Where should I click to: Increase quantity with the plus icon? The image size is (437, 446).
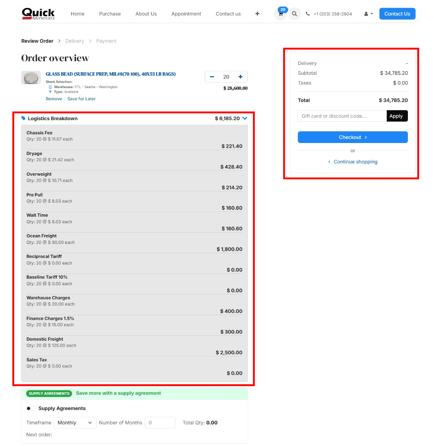coord(240,77)
